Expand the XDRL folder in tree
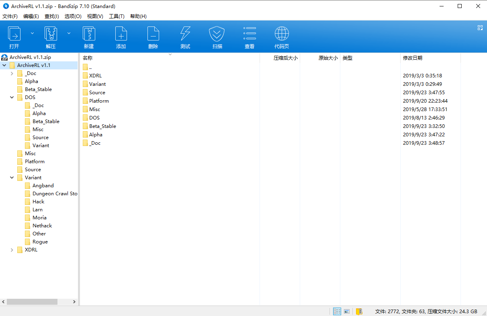 click(x=12, y=250)
